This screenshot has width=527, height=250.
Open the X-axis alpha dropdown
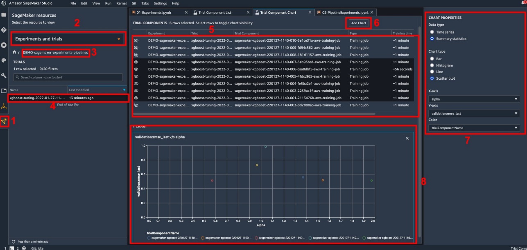click(474, 99)
